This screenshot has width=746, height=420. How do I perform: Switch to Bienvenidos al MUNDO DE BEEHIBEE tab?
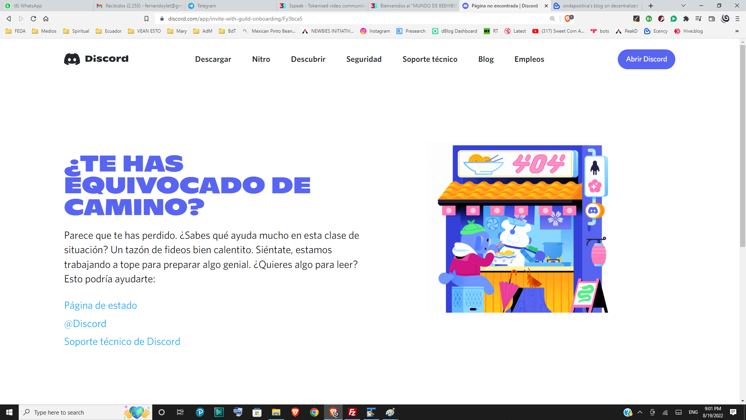pyautogui.click(x=414, y=6)
